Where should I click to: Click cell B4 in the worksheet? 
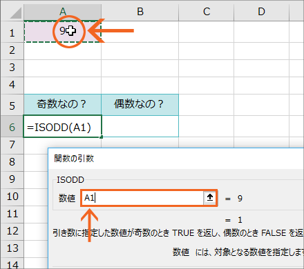tap(140, 86)
